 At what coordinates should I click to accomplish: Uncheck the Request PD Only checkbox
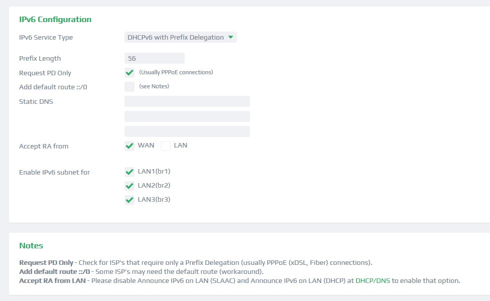(x=130, y=73)
